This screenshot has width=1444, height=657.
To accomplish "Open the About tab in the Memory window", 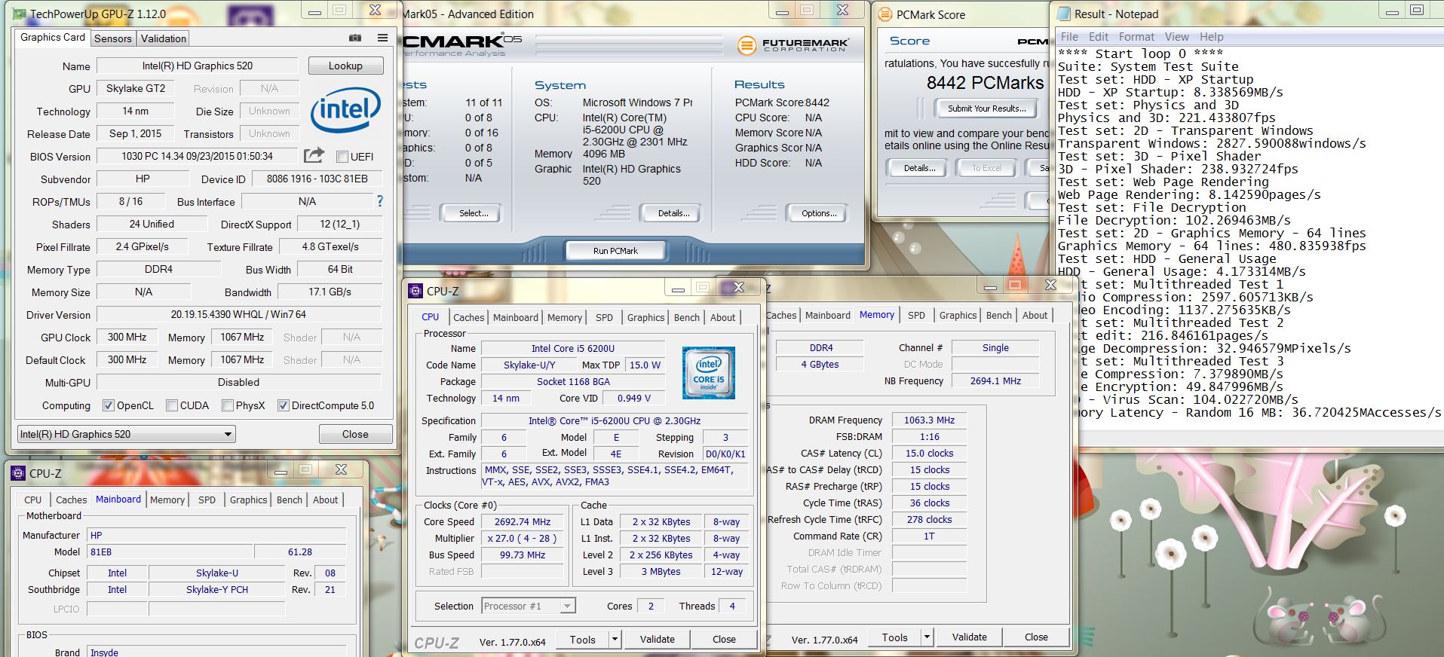I will pos(1035,316).
